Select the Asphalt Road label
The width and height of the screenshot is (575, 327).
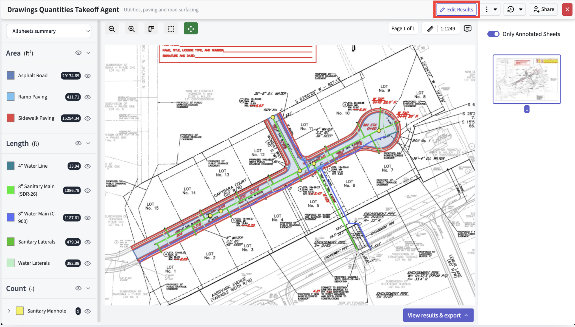click(x=33, y=75)
